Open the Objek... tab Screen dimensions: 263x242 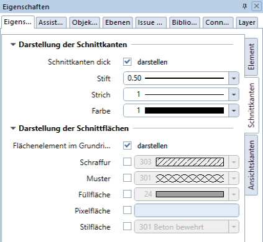point(85,22)
